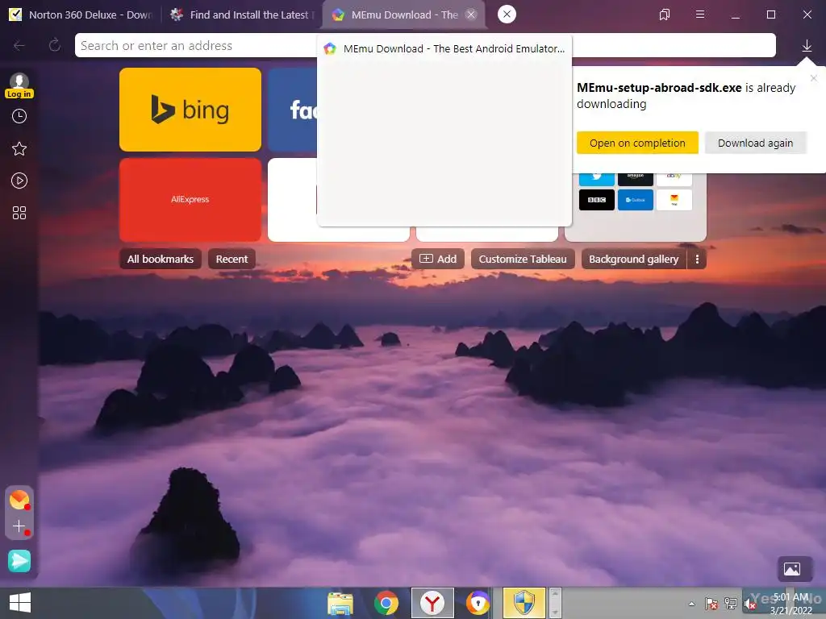
Task: Click the muted volume tray icon
Action: 750,604
